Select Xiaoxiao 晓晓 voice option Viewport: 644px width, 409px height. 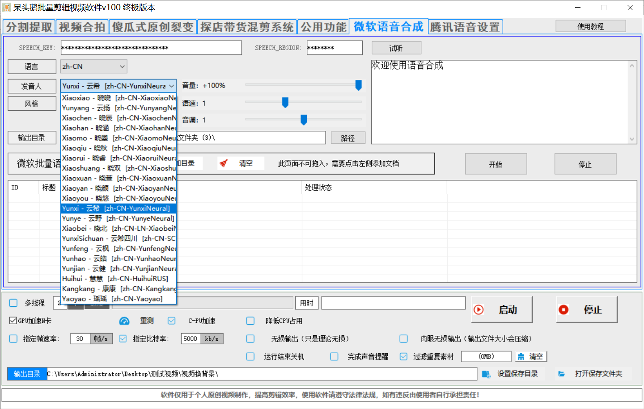tap(119, 98)
